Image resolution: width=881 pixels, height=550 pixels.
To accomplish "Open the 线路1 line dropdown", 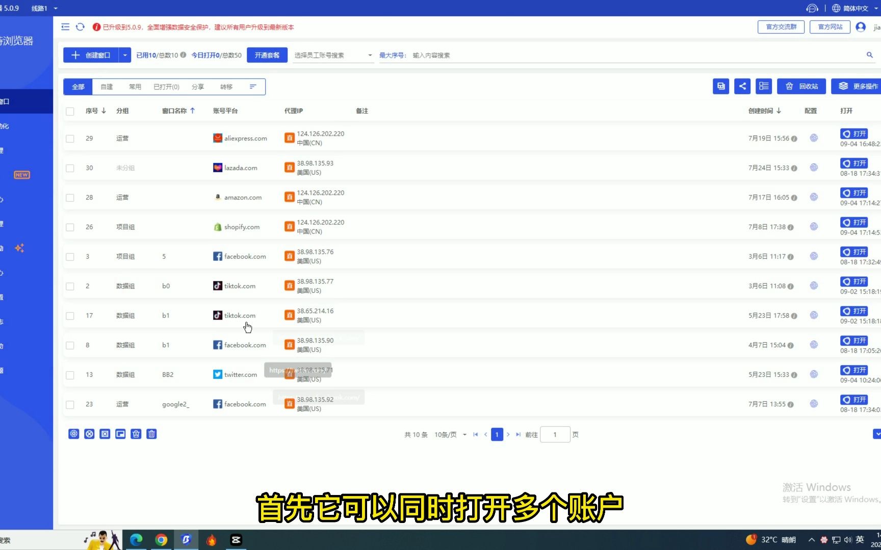I will 44,8.
